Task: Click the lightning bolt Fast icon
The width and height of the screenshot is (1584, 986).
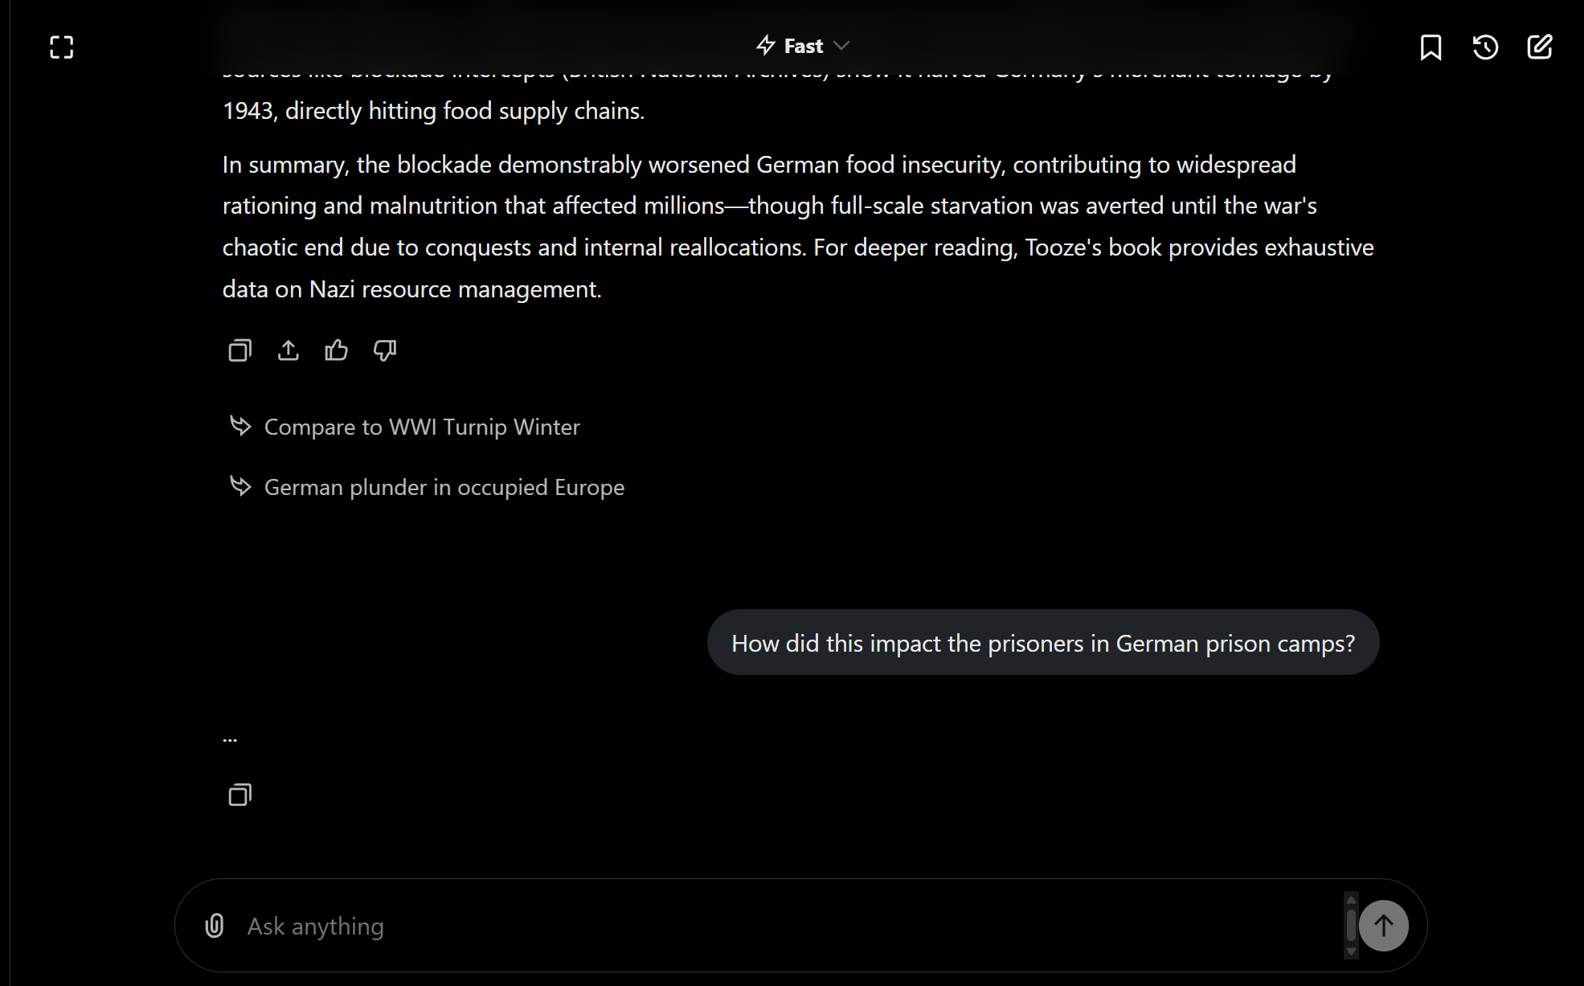Action: [765, 46]
